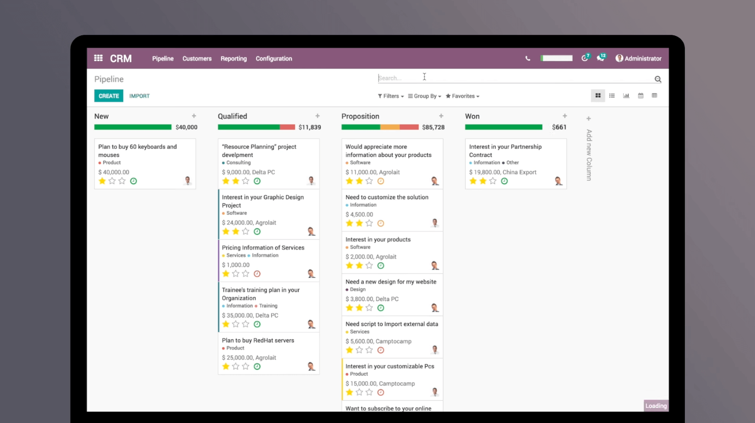
Task: Click the IMPORT link
Action: point(139,95)
